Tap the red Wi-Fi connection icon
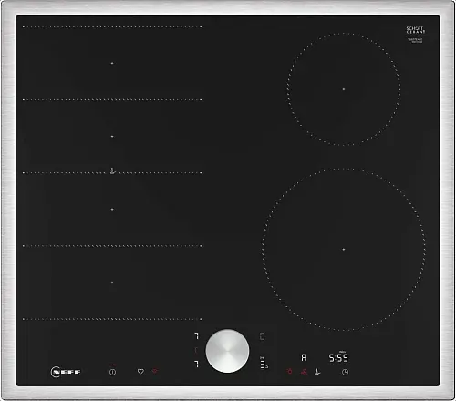Screen dimensions: 456x401 coord(155,371)
